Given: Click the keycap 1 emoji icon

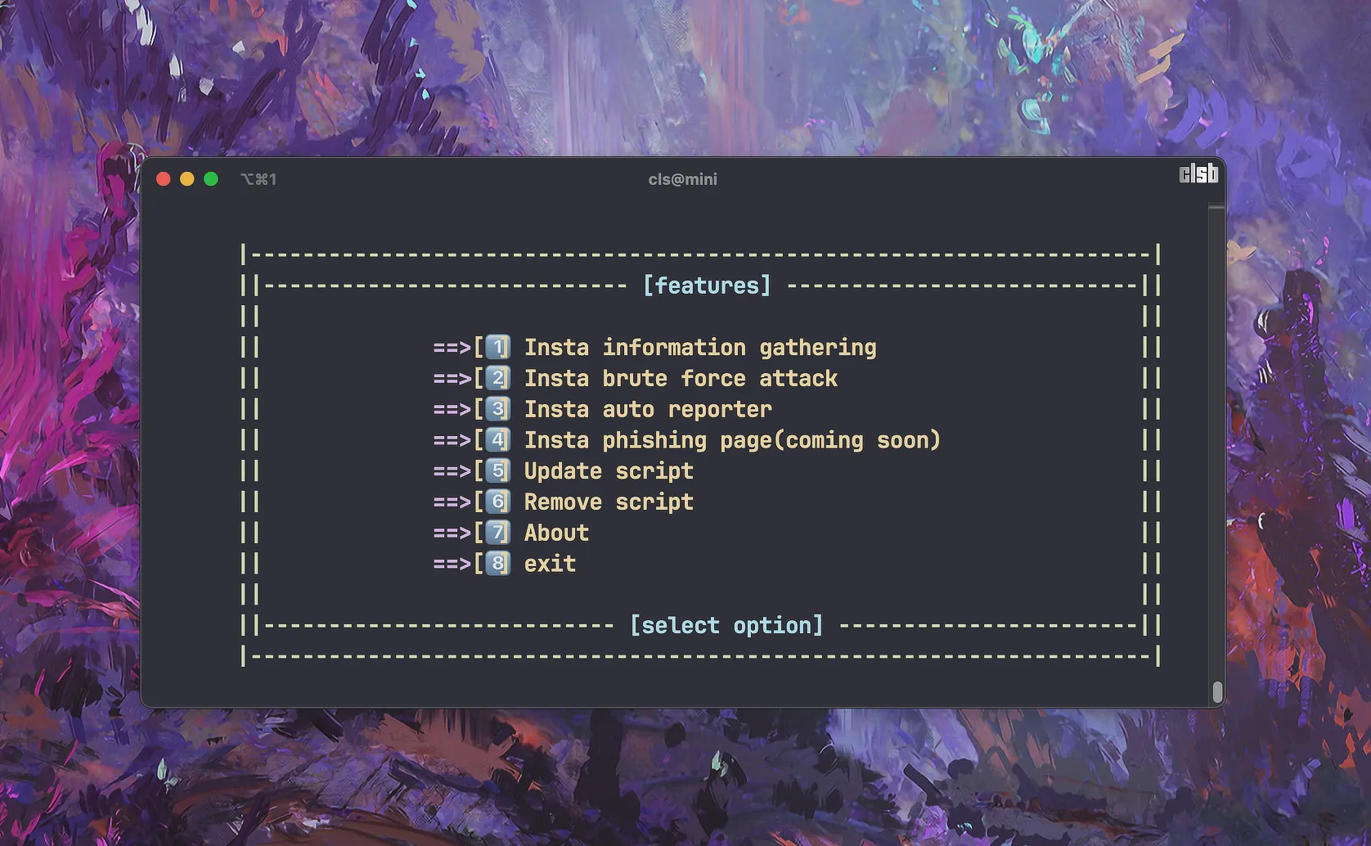Looking at the screenshot, I should coord(497,348).
